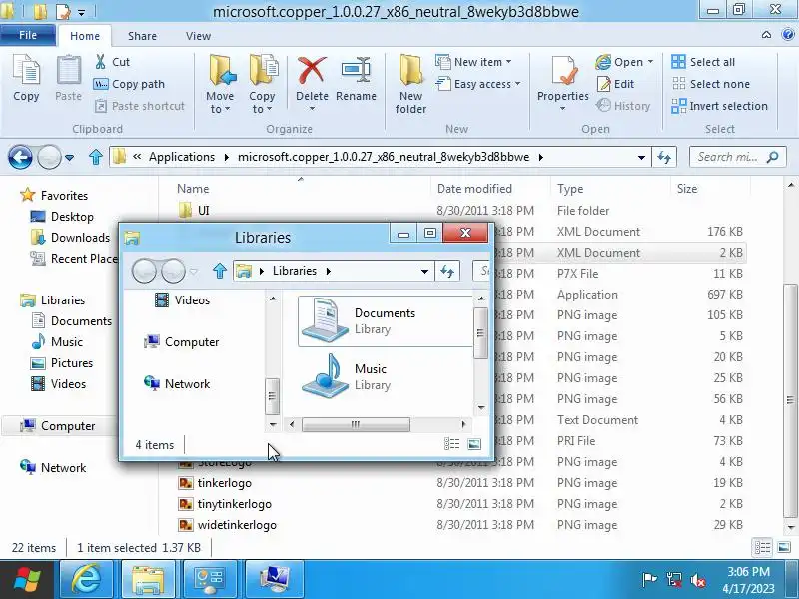Sort by the Date modified column

tap(490, 189)
